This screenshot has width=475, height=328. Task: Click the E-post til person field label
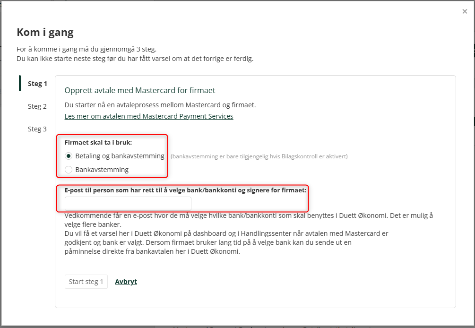[185, 190]
